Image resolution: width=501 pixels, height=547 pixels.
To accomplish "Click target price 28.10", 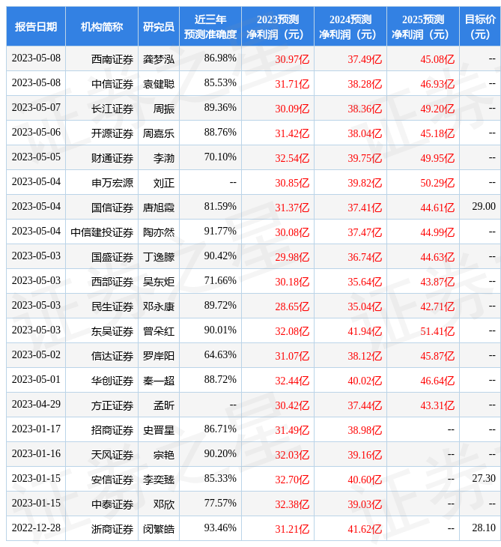I will 484,528.
